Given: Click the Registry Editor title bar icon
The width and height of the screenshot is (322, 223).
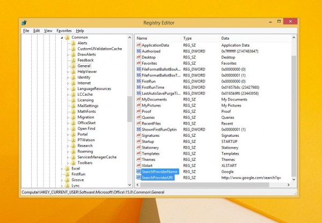Looking at the screenshot, I should [24, 22].
